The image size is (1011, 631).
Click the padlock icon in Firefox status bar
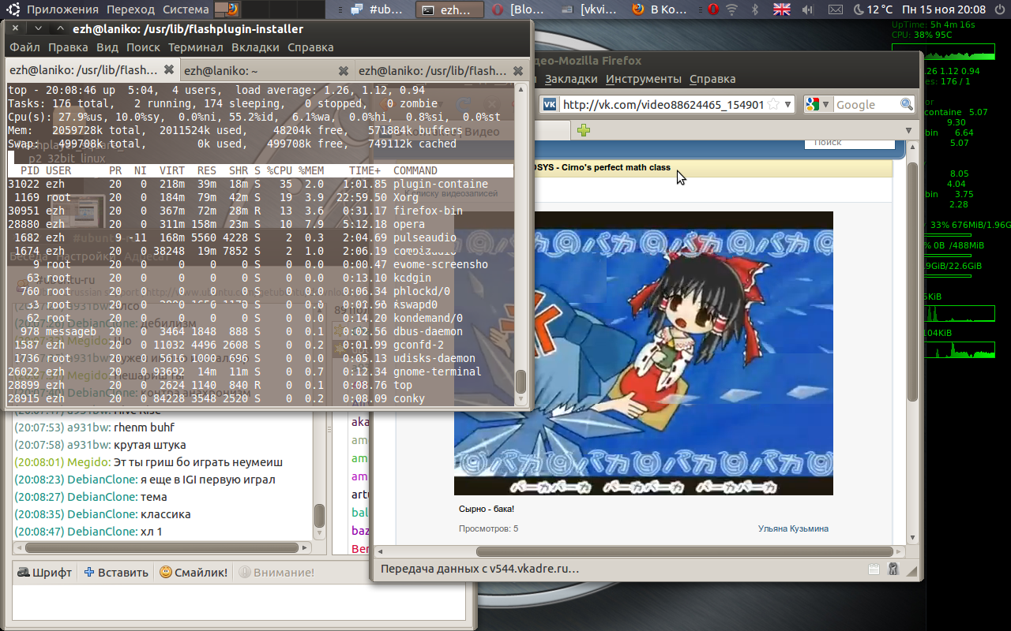pos(893,569)
